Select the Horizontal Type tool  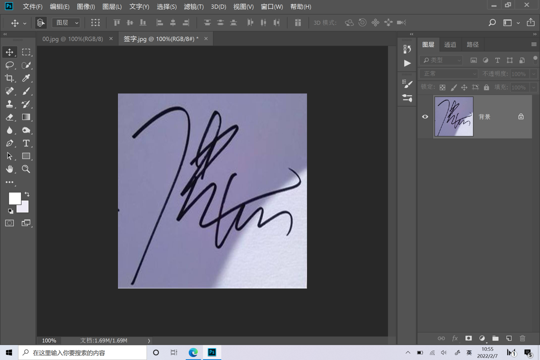(x=26, y=143)
